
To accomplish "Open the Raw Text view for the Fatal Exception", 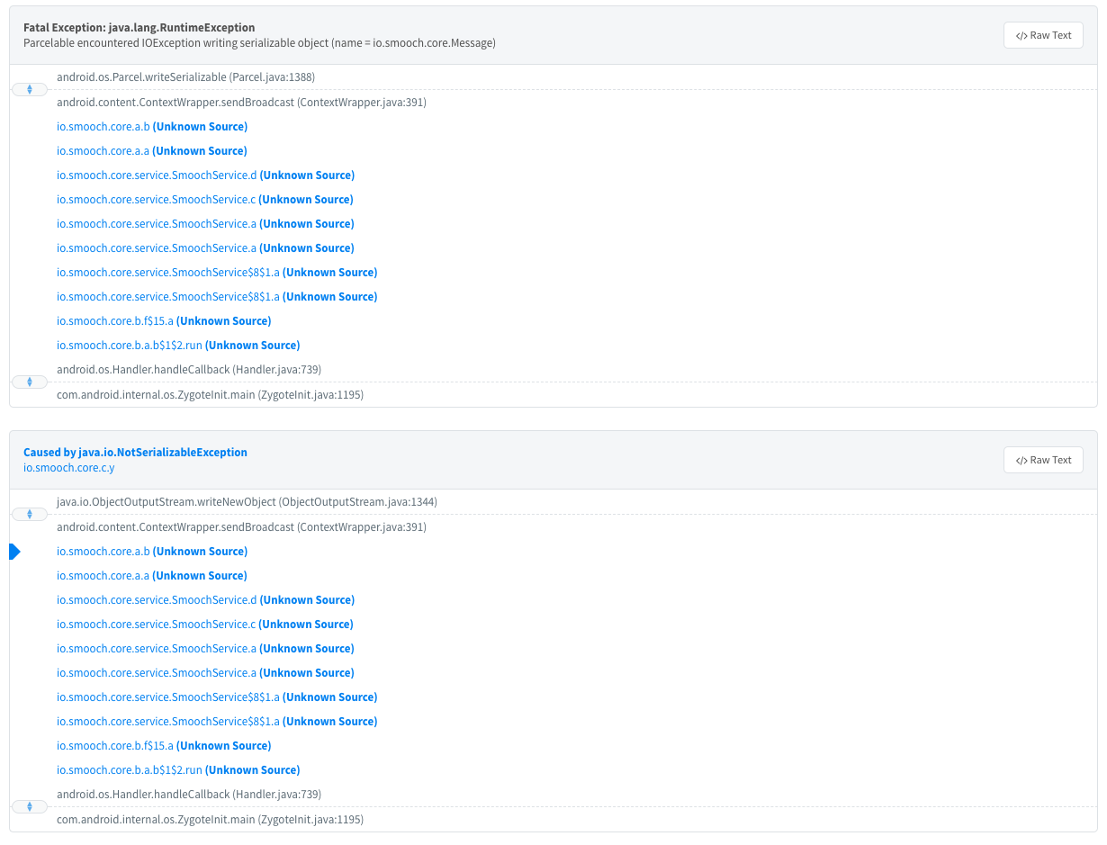I will (x=1042, y=34).
